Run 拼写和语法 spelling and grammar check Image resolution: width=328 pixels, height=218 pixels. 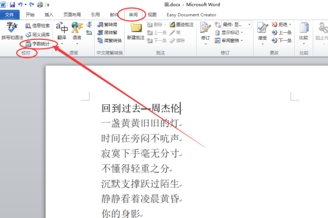12,31
